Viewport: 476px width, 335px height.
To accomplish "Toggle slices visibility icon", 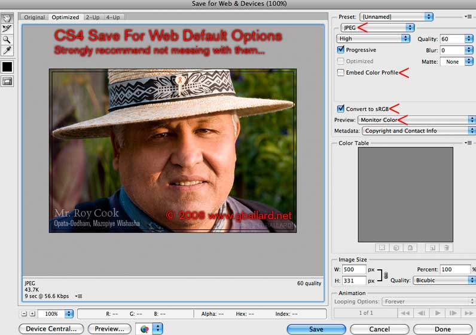I will pyautogui.click(x=7, y=82).
